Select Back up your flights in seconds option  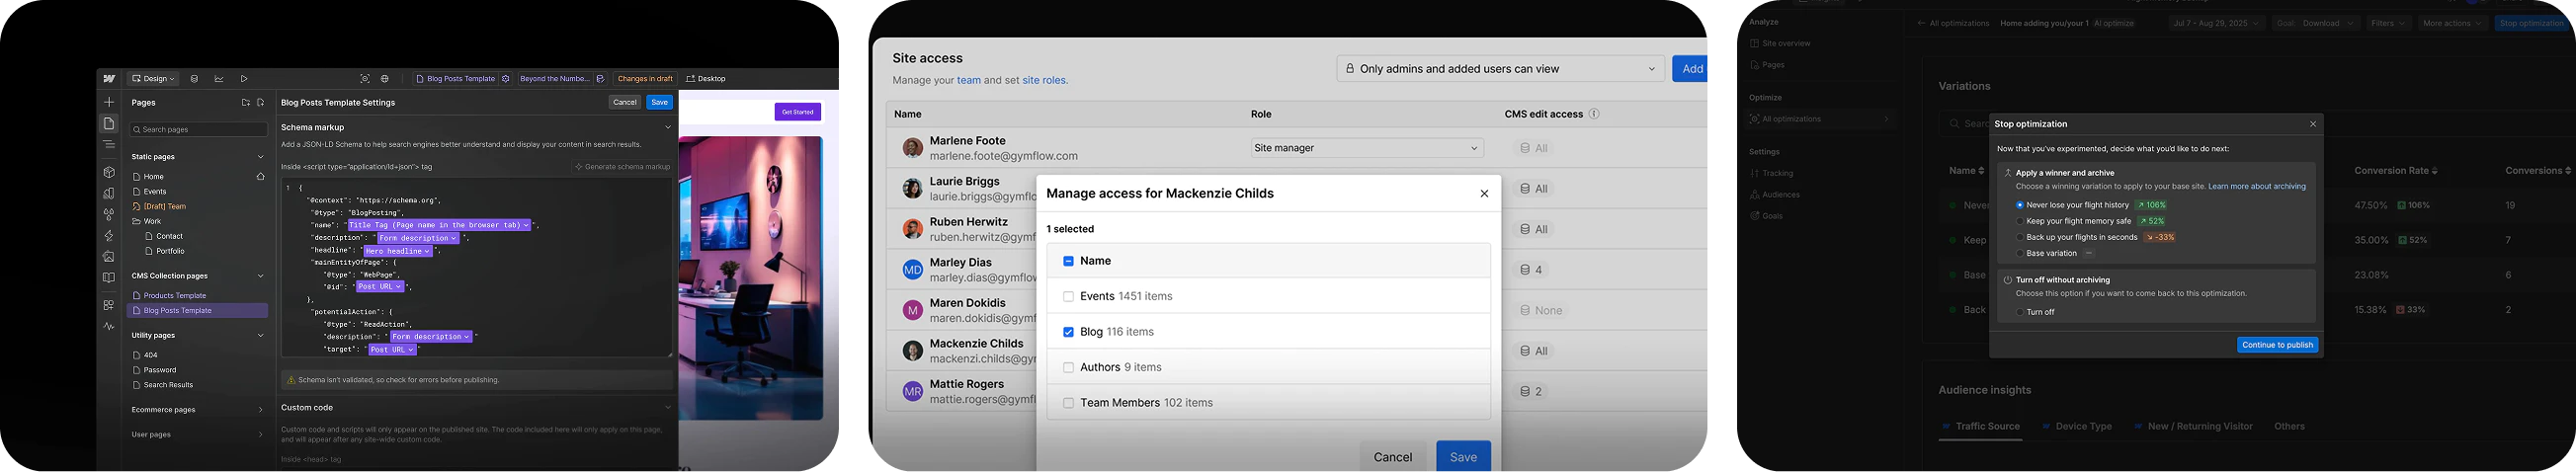click(2020, 237)
